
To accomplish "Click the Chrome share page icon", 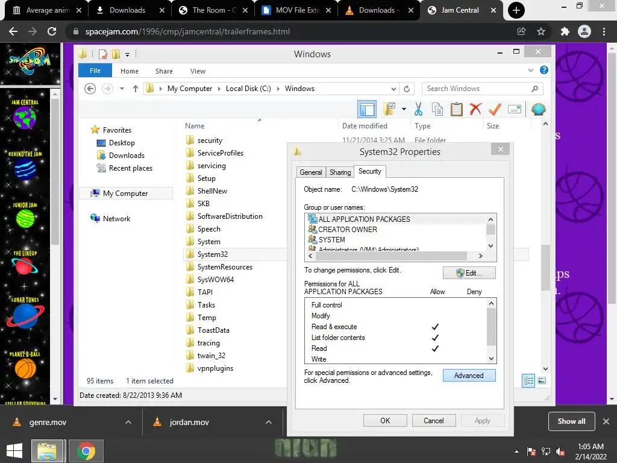I will point(522,31).
